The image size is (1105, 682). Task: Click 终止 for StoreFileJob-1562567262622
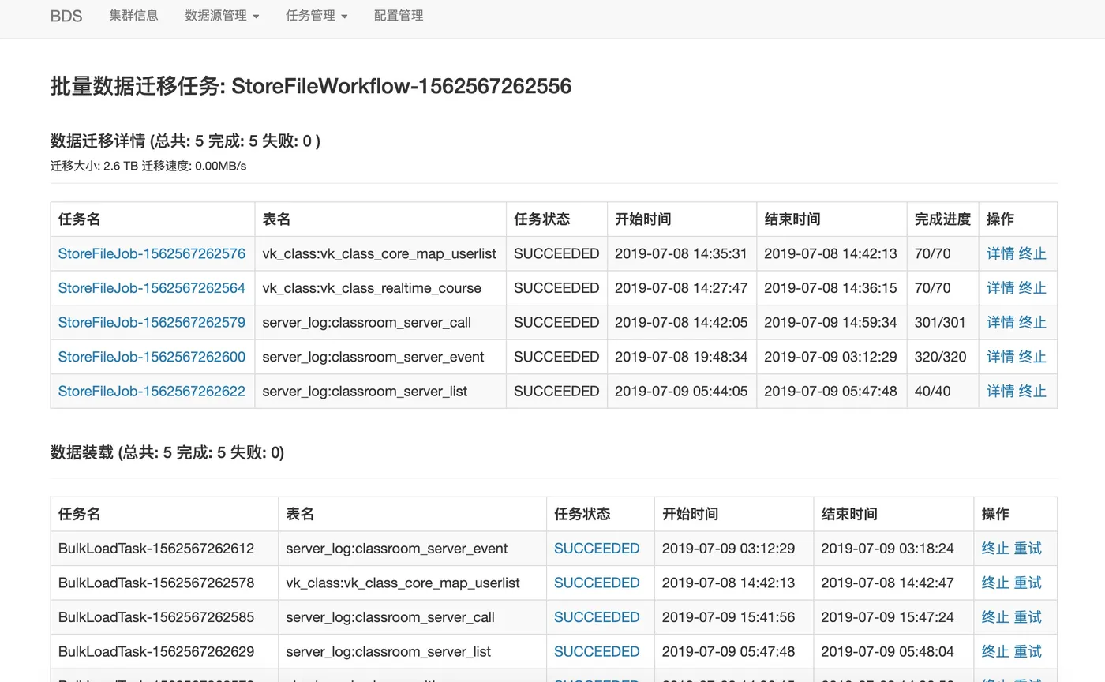1032,391
